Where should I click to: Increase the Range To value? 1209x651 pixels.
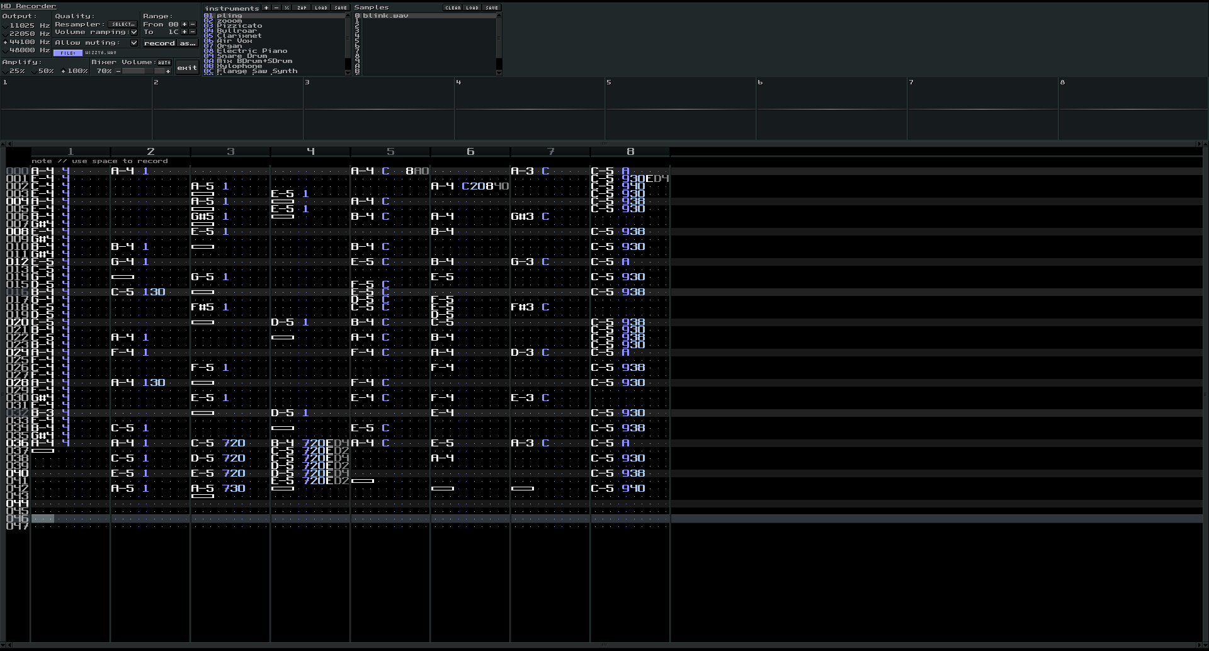pyautogui.click(x=184, y=31)
